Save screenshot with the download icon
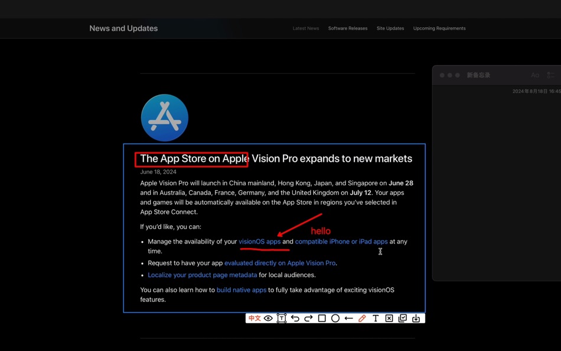The width and height of the screenshot is (561, 351). pos(416,318)
